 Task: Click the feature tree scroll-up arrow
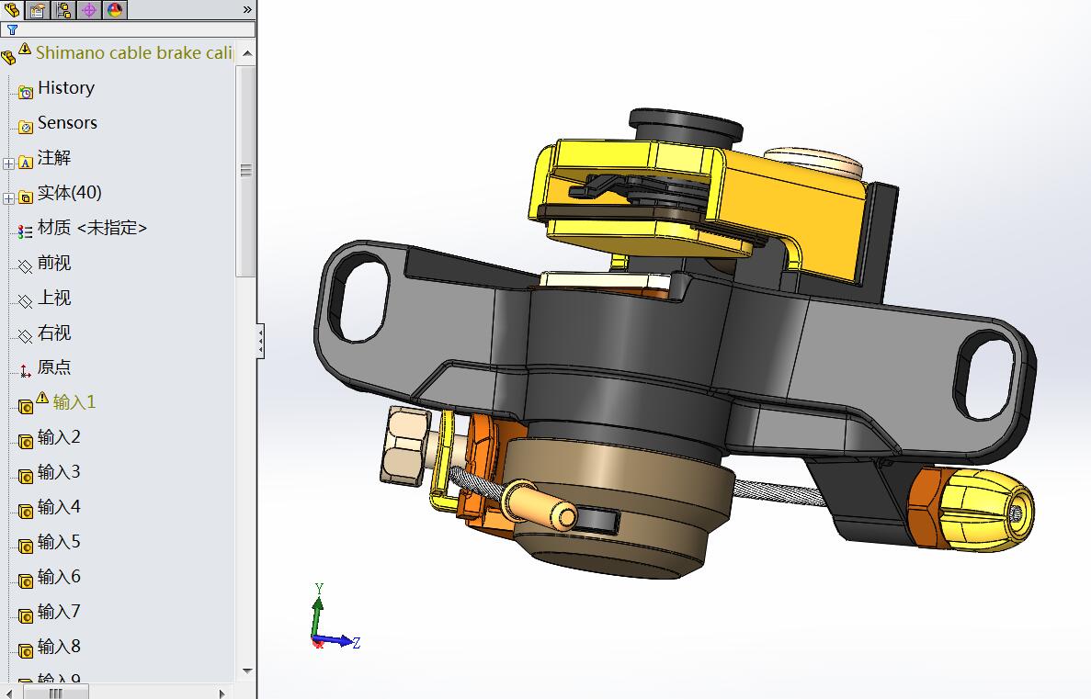(247, 53)
